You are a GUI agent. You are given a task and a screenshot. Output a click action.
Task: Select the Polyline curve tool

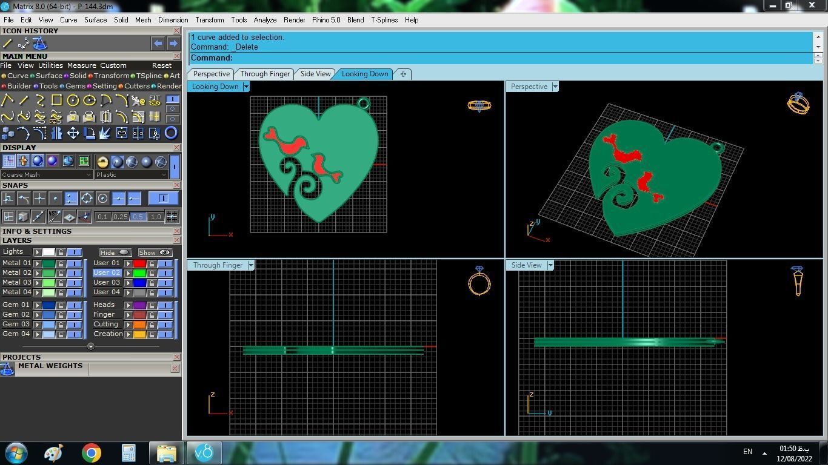[7, 100]
